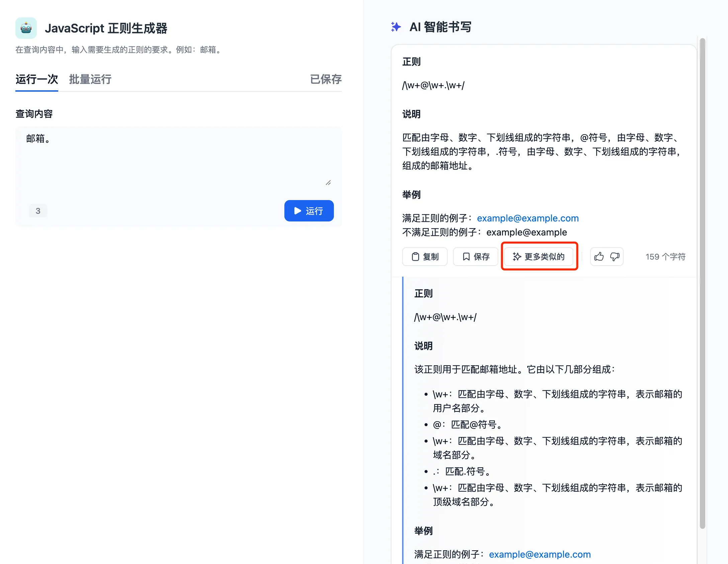Click 更多类似的 to generate similar

539,257
